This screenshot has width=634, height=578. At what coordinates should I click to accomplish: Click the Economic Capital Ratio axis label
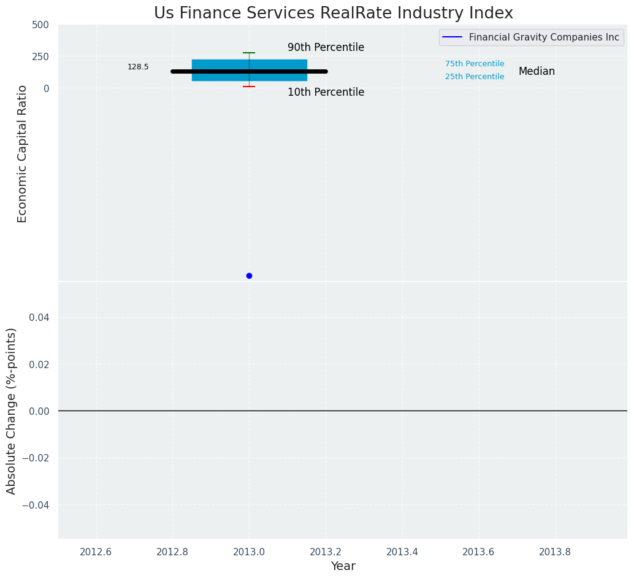[x=22, y=153]
